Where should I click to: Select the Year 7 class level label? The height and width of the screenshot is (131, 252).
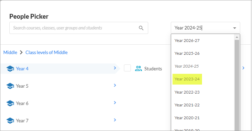click(x=22, y=121)
